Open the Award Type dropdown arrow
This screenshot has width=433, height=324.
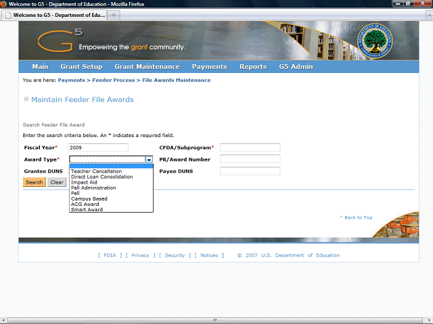[149, 159]
